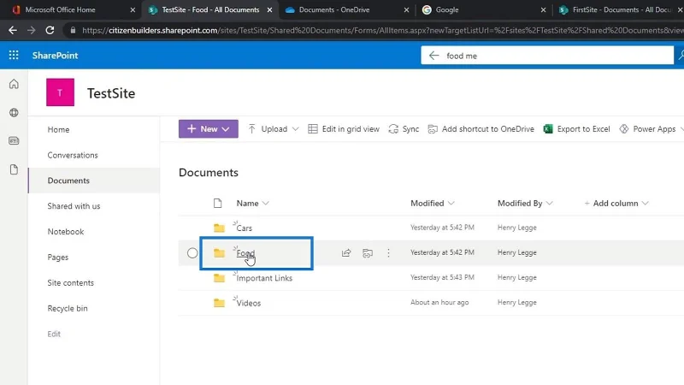This screenshot has height=385, width=684.
Task: Click the Sync toolbar button
Action: (x=404, y=129)
